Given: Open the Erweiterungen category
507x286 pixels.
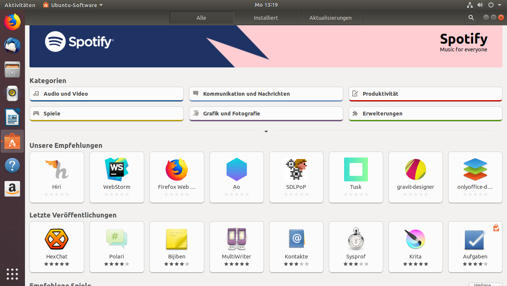Looking at the screenshot, I should click(425, 114).
